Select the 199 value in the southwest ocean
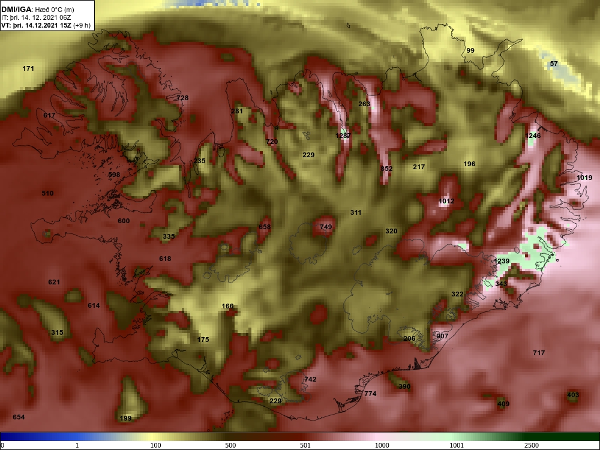Viewport: 600px width, 450px height. coord(125,418)
